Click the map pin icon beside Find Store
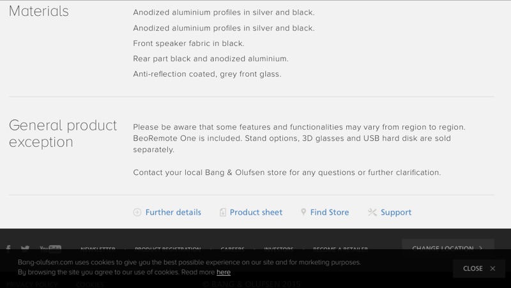The height and width of the screenshot is (288, 511). (x=303, y=212)
